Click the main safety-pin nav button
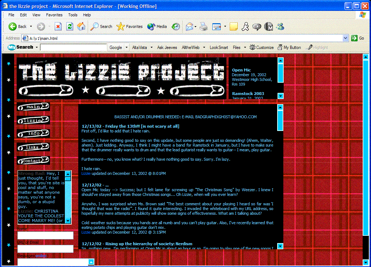 click(33, 107)
